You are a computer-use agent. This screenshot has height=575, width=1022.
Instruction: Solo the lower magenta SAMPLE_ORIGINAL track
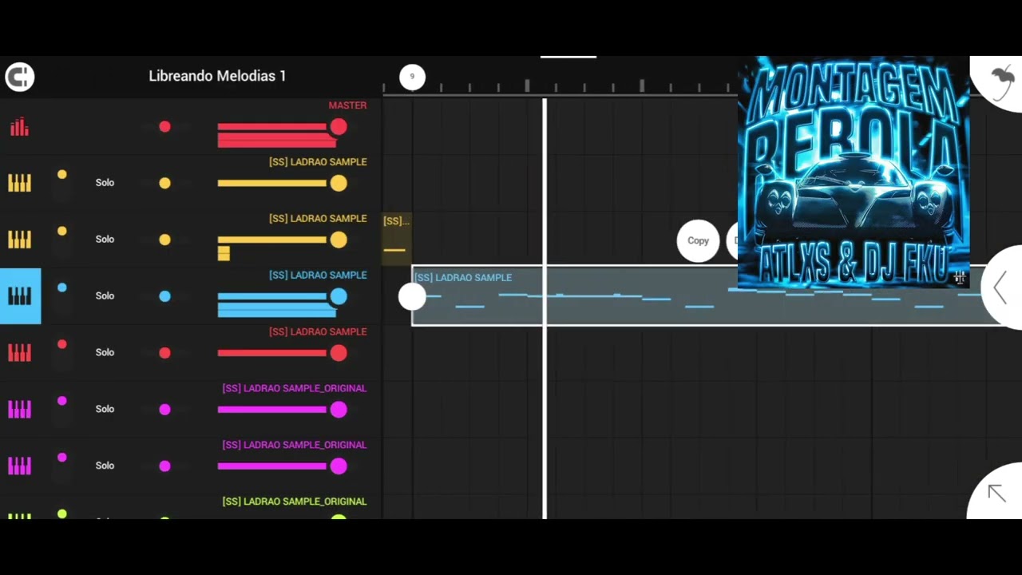point(105,466)
